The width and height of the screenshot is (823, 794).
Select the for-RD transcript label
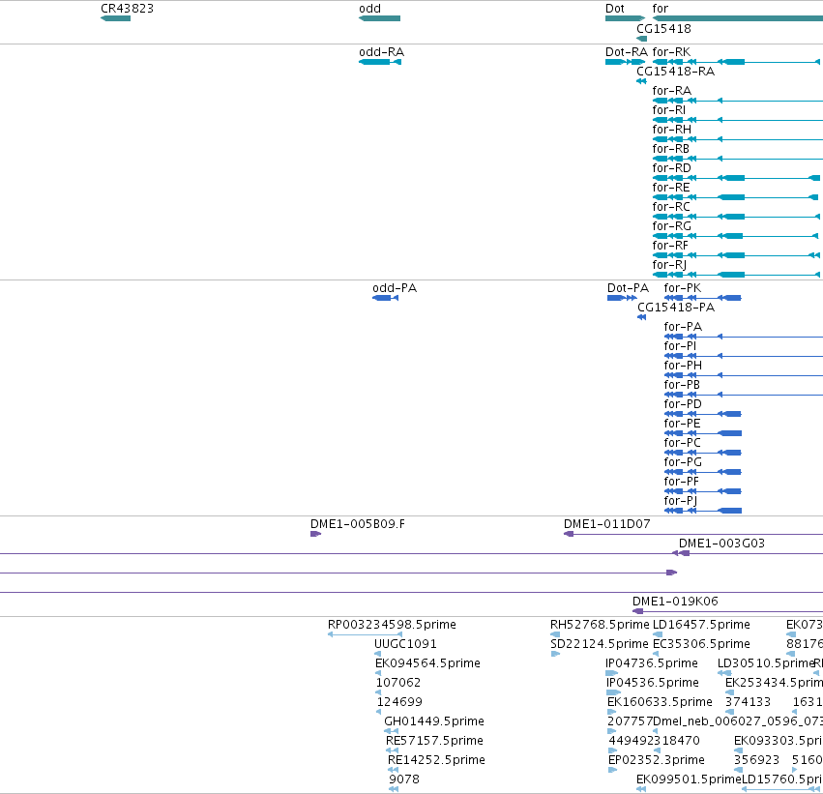click(x=672, y=168)
